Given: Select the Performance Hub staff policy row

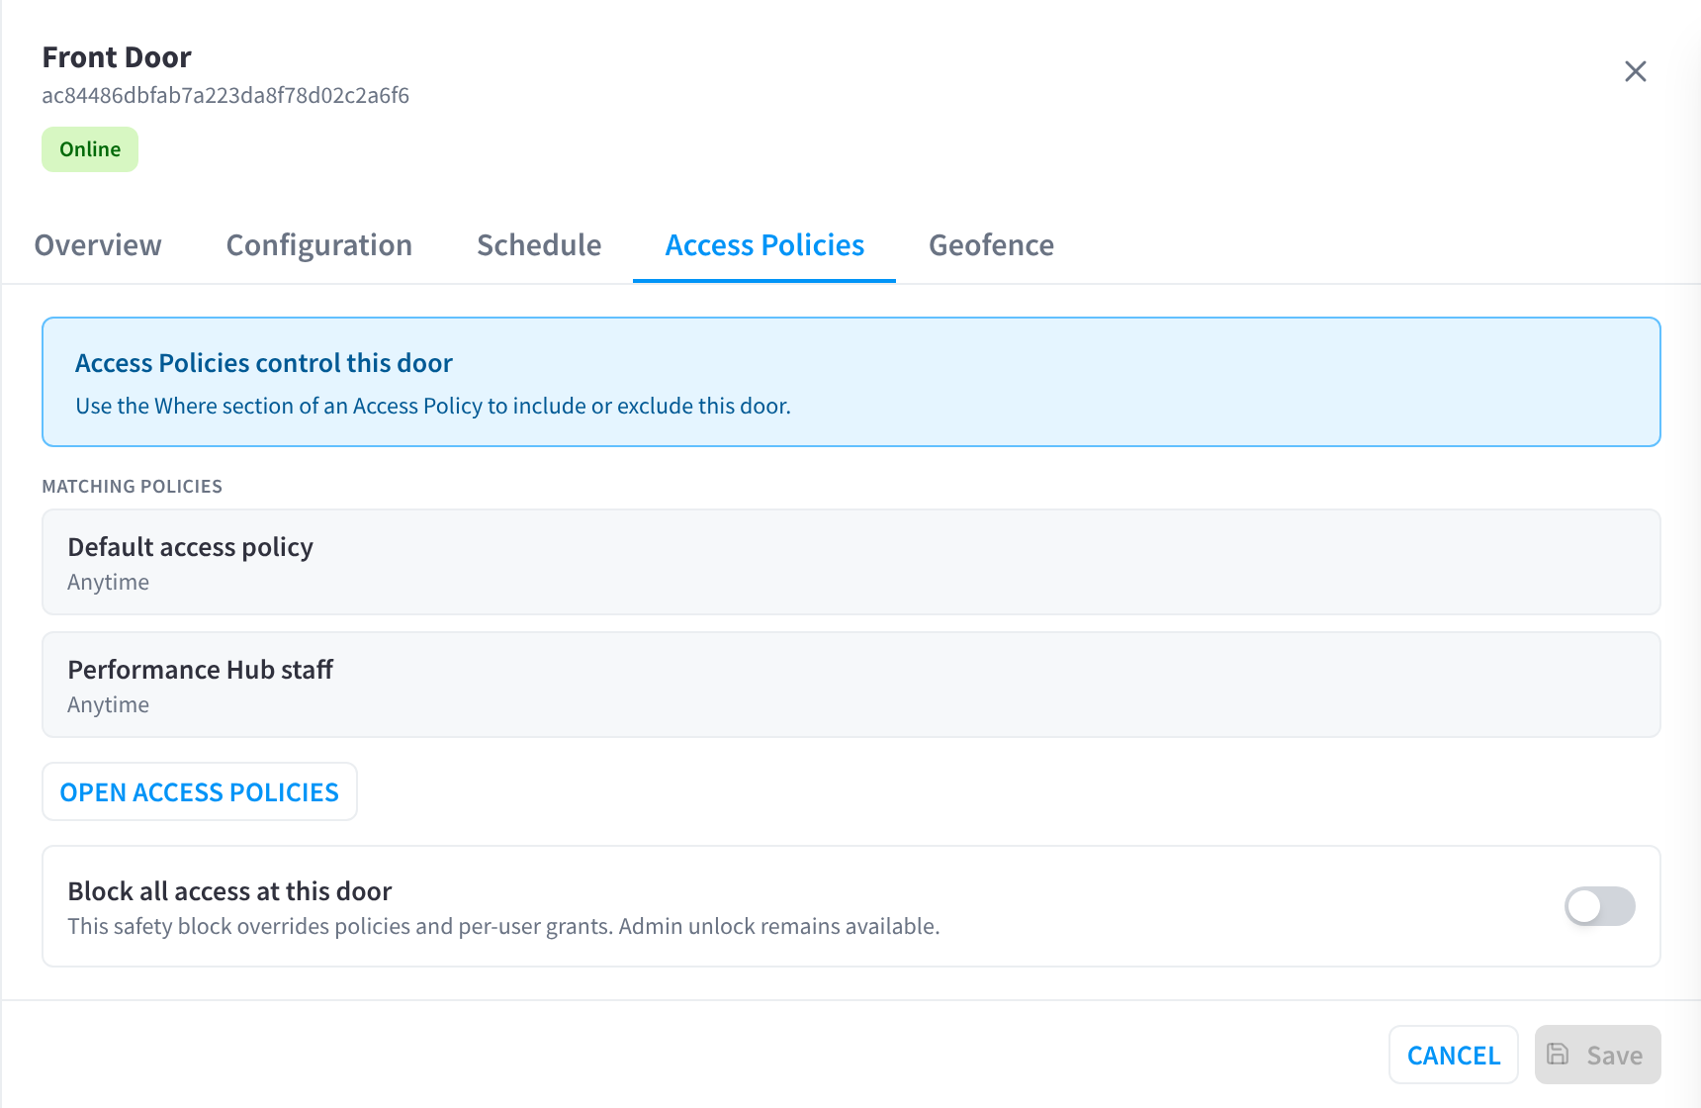Looking at the screenshot, I should [850, 685].
